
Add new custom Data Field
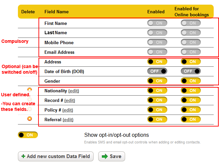56,156
